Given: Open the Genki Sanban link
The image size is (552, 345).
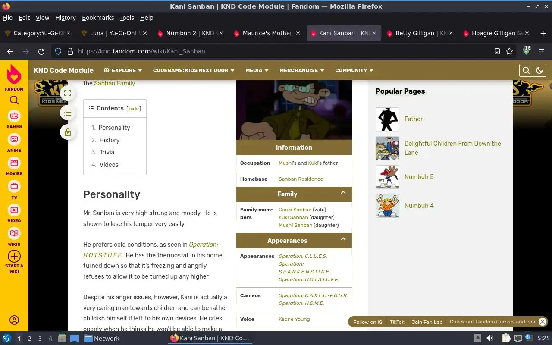Looking at the screenshot, I should (295, 210).
